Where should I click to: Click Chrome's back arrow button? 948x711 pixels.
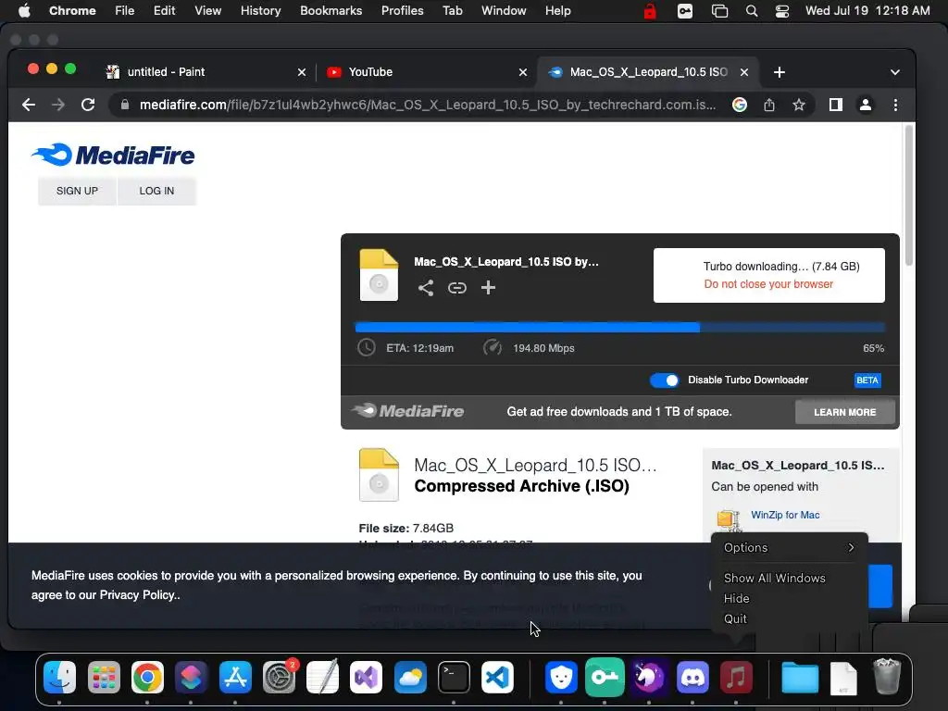29,105
